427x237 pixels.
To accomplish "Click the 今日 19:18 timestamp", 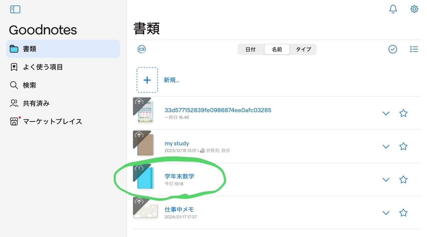I will tap(174, 184).
